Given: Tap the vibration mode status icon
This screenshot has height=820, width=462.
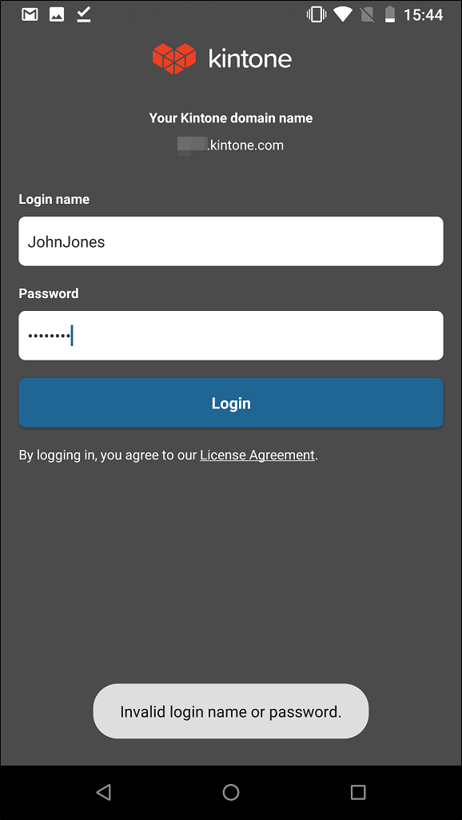Looking at the screenshot, I should pyautogui.click(x=317, y=14).
